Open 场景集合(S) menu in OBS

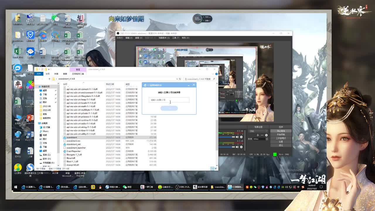click(164, 38)
